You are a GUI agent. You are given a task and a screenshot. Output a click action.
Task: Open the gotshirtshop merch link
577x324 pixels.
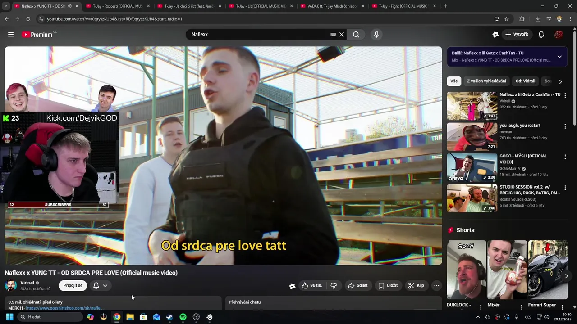click(64, 308)
